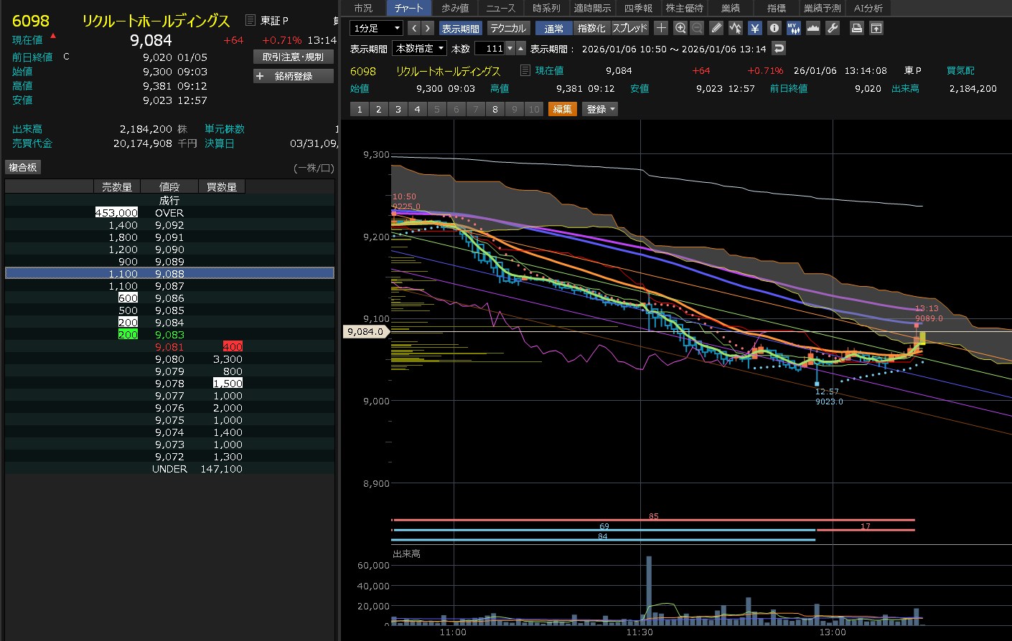Click the crosshair cursor icon in chart toolbar

pos(661,28)
